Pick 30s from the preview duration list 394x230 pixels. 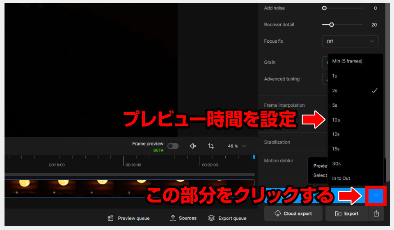click(x=337, y=163)
